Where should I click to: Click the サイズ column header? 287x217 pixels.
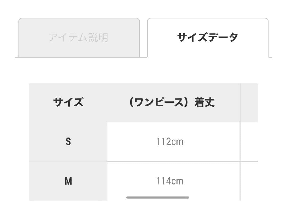pyautogui.click(x=68, y=102)
